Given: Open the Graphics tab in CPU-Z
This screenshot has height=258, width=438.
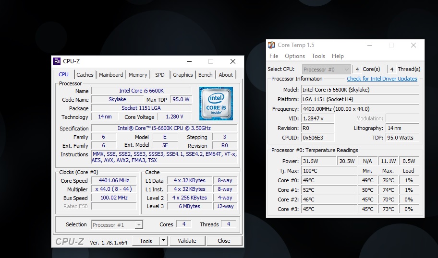Looking at the screenshot, I should pyautogui.click(x=182, y=75).
